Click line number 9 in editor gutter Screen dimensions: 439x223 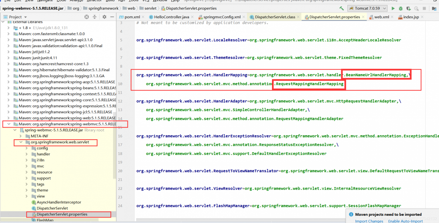pos(121,75)
